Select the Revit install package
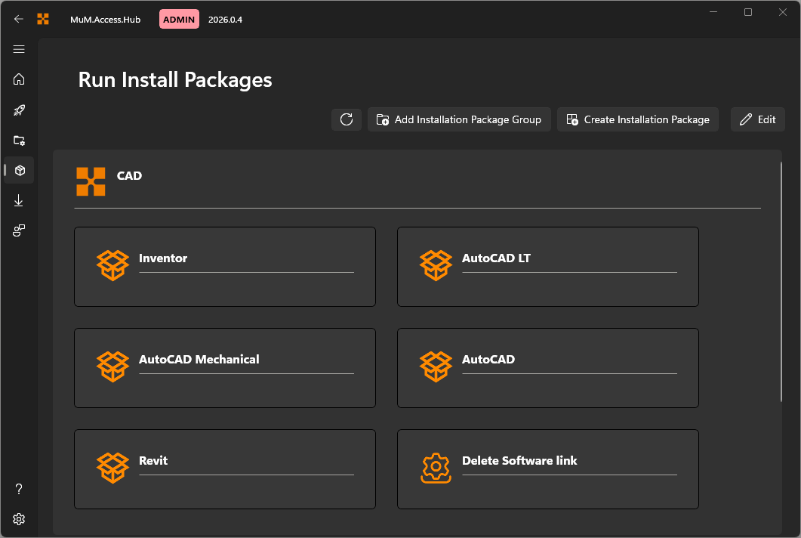Screen dimensions: 801x538 click(224, 468)
